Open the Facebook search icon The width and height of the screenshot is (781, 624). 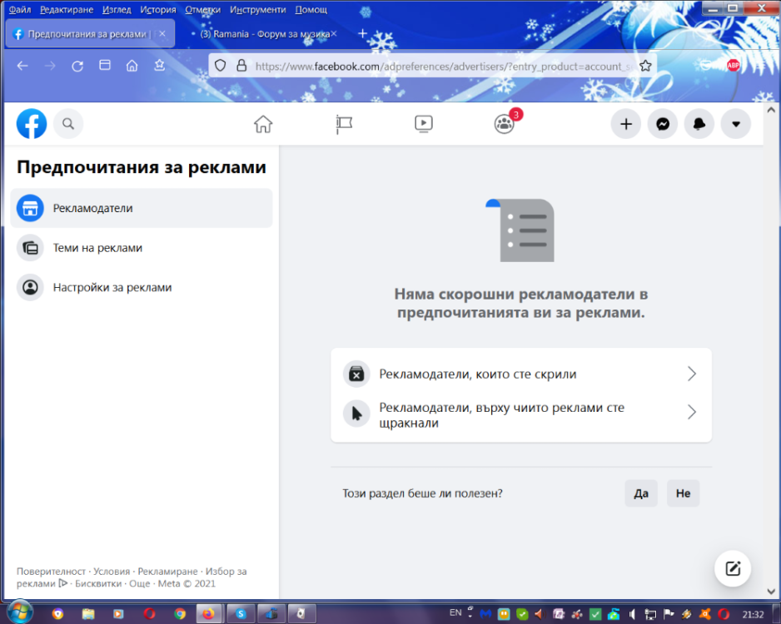point(68,123)
